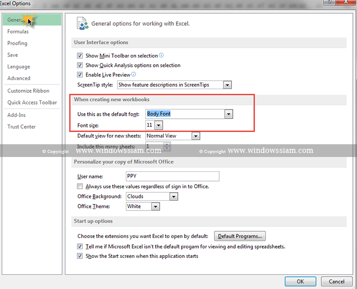
Task: Open the Advanced category
Action: 19,78
